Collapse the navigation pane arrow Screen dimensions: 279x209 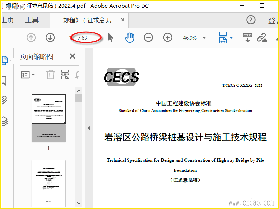(x=89, y=128)
